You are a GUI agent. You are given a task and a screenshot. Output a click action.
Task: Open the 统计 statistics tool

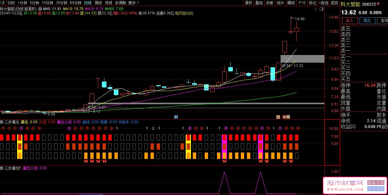coord(280,3)
